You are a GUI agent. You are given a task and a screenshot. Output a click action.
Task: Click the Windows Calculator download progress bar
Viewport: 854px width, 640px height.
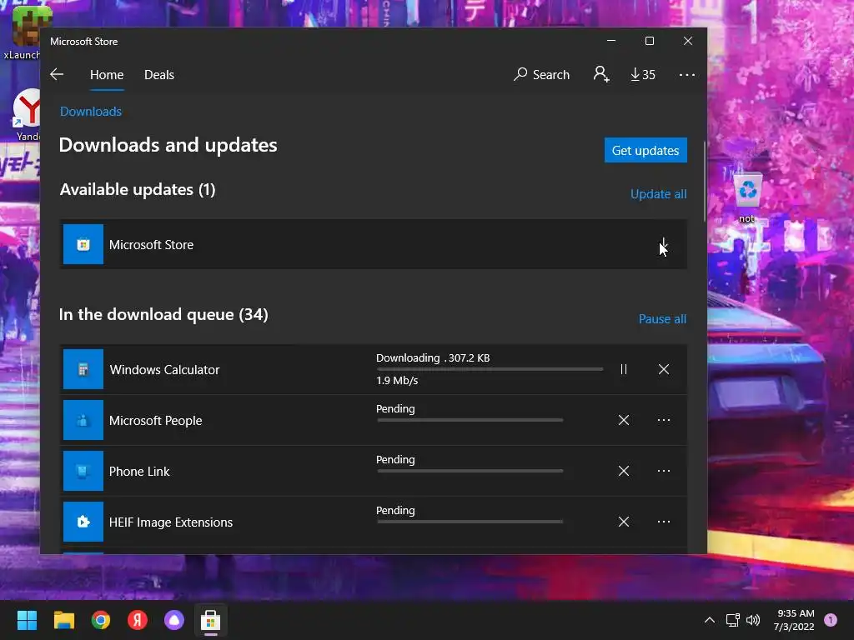[490, 369]
